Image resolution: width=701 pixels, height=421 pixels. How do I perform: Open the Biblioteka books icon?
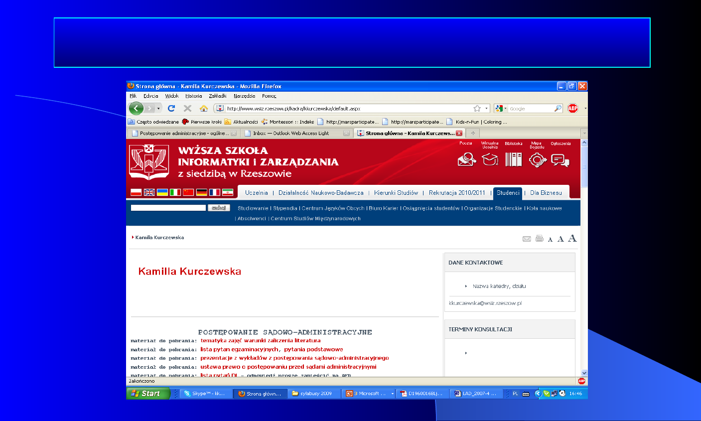[513, 159]
